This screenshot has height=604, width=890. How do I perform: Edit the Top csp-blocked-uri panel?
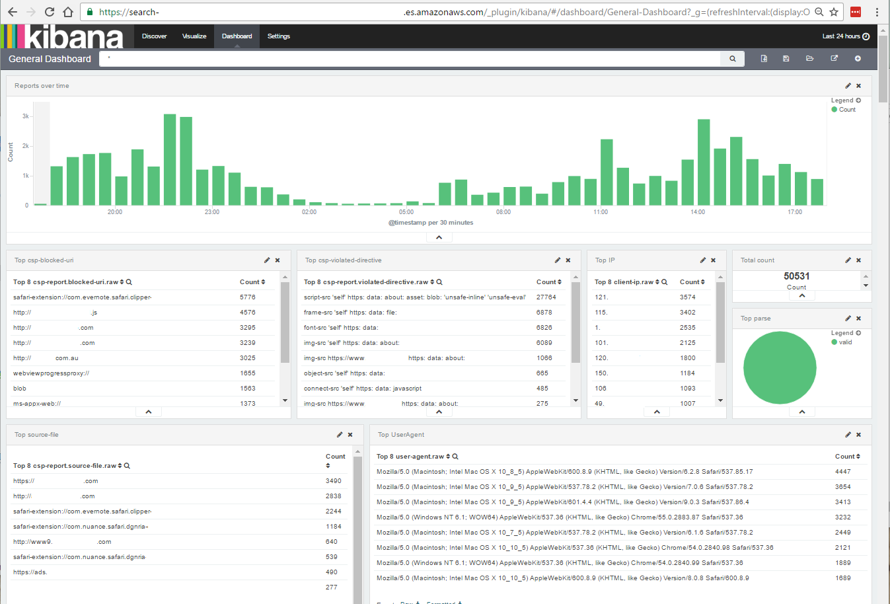point(267,260)
